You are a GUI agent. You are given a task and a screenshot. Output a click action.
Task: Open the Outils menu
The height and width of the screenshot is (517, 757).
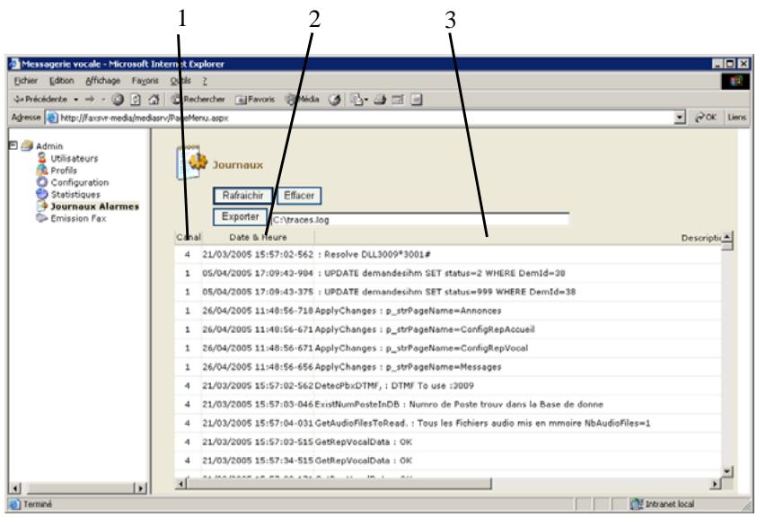[x=180, y=81]
